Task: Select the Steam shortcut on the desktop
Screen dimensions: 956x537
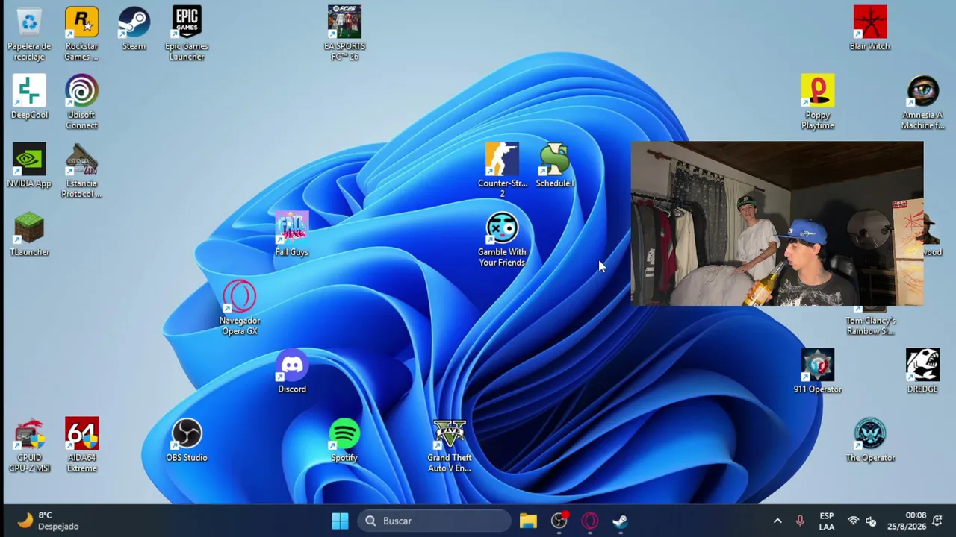Action: [134, 29]
